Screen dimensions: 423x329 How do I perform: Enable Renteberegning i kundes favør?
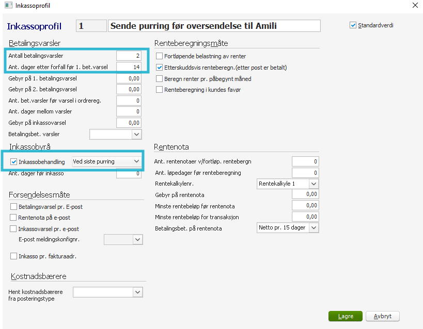160,89
